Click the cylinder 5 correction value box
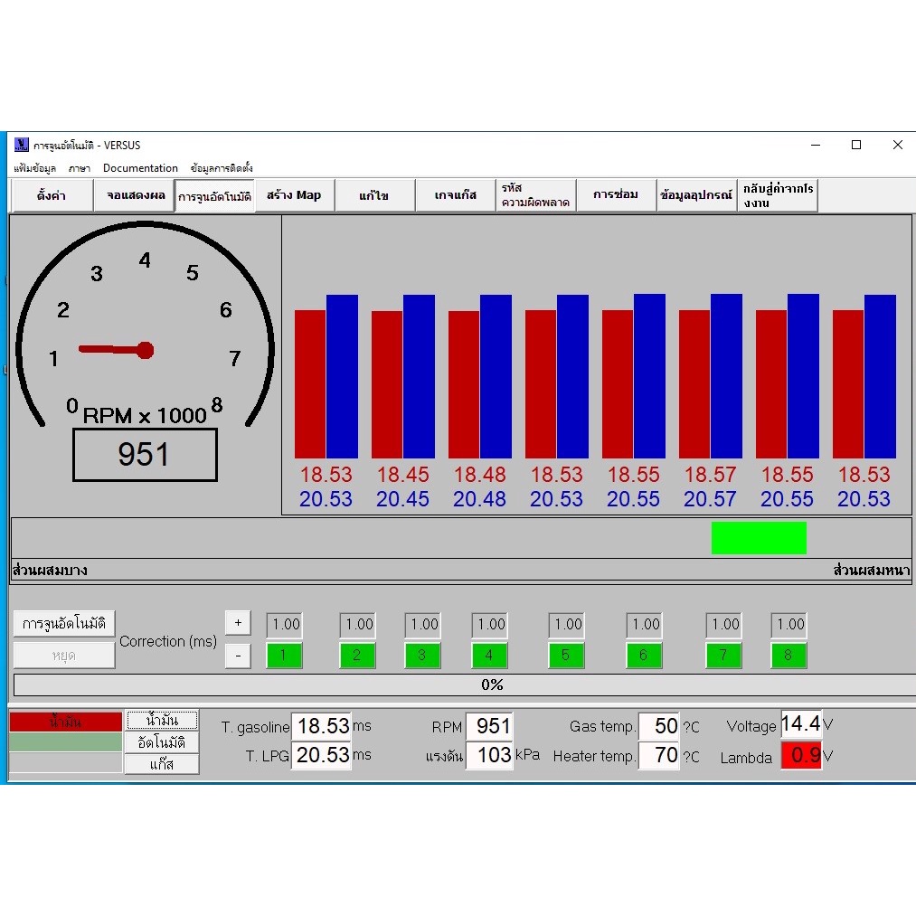The image size is (916, 916). coord(567,624)
